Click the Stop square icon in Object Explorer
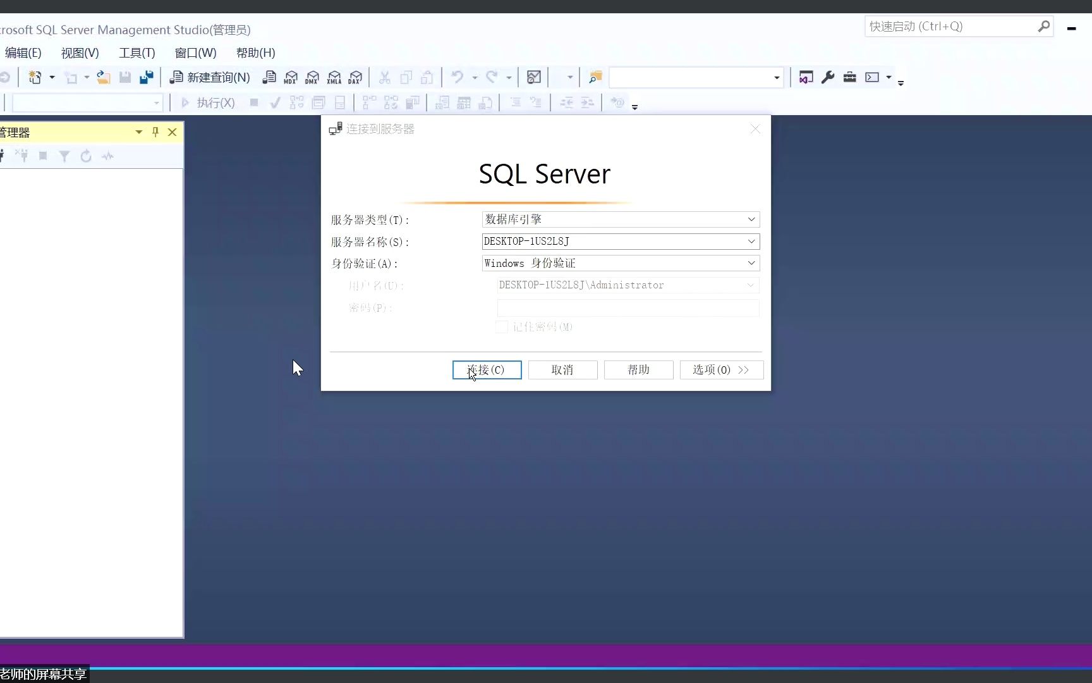Screen dimensions: 1092x683 pyautogui.click(x=43, y=156)
